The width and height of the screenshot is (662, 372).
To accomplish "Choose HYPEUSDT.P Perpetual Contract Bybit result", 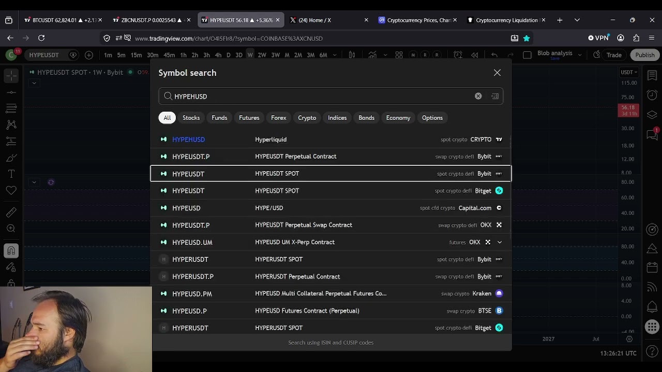I will 330,157.
